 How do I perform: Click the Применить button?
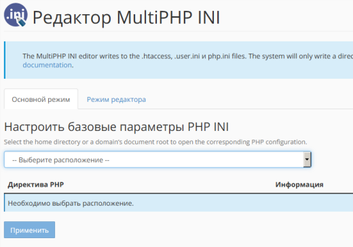[x=29, y=230]
